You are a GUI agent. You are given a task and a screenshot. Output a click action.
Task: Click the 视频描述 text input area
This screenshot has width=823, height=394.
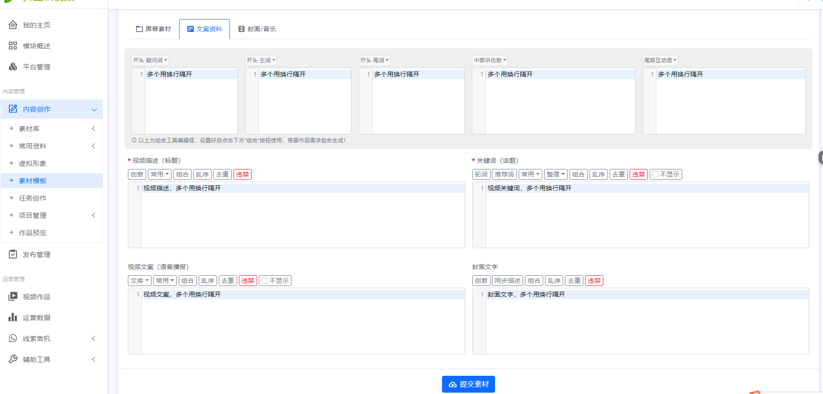[303, 218]
